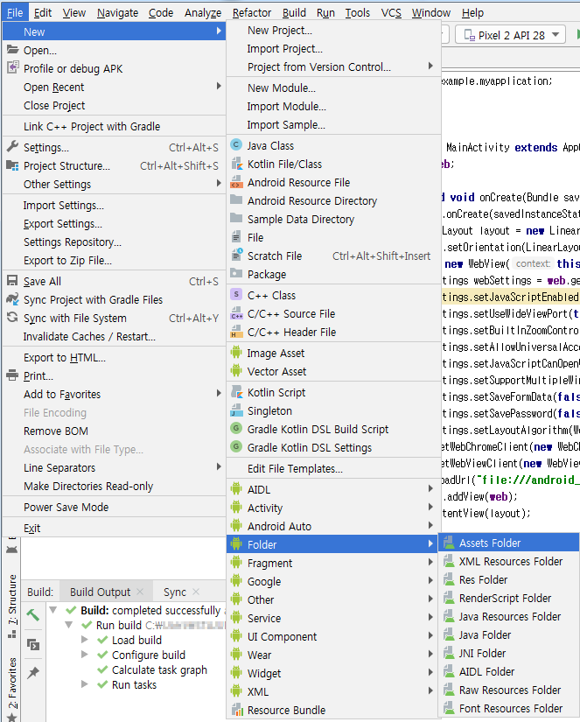
Task: Click the Java Class icon
Action: 236,145
